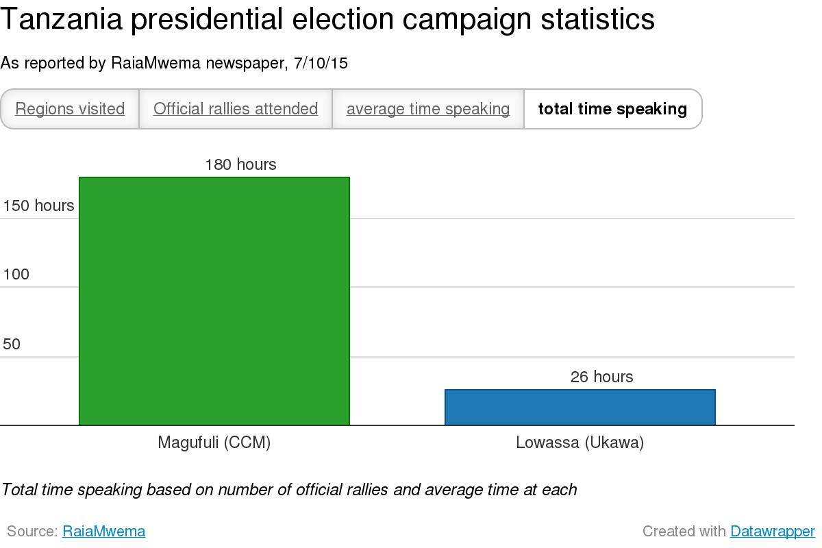Follow the Datawrapper link
The height and width of the screenshot is (548, 822).
[x=772, y=531]
